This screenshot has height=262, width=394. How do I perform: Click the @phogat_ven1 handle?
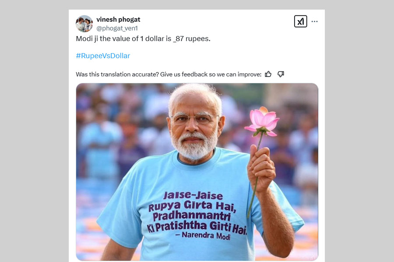117,28
